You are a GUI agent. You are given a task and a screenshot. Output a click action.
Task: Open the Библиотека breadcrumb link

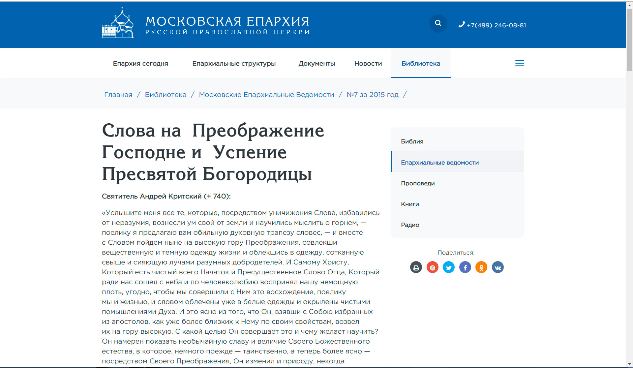click(166, 95)
